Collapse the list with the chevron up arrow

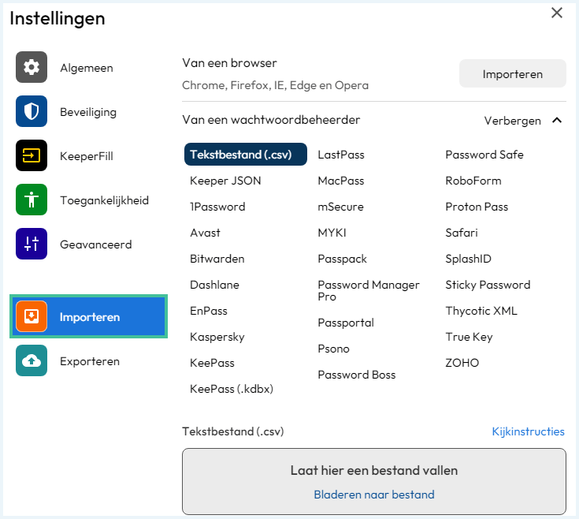[x=557, y=121]
